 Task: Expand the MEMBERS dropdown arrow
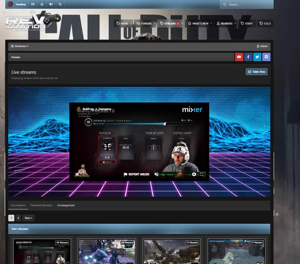(235, 23)
